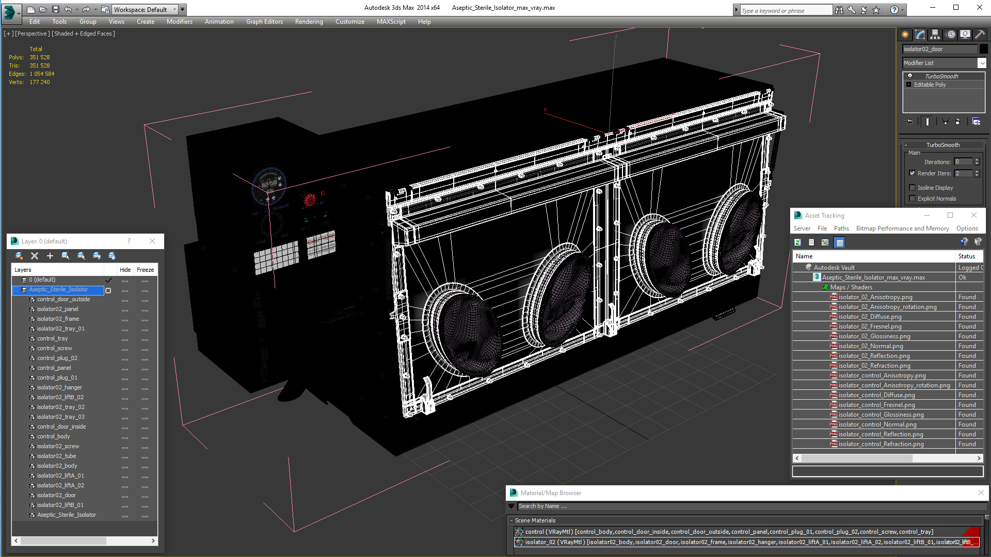This screenshot has width=991, height=557.
Task: Click Refresh icon in Asset Tracking
Action: pos(798,242)
